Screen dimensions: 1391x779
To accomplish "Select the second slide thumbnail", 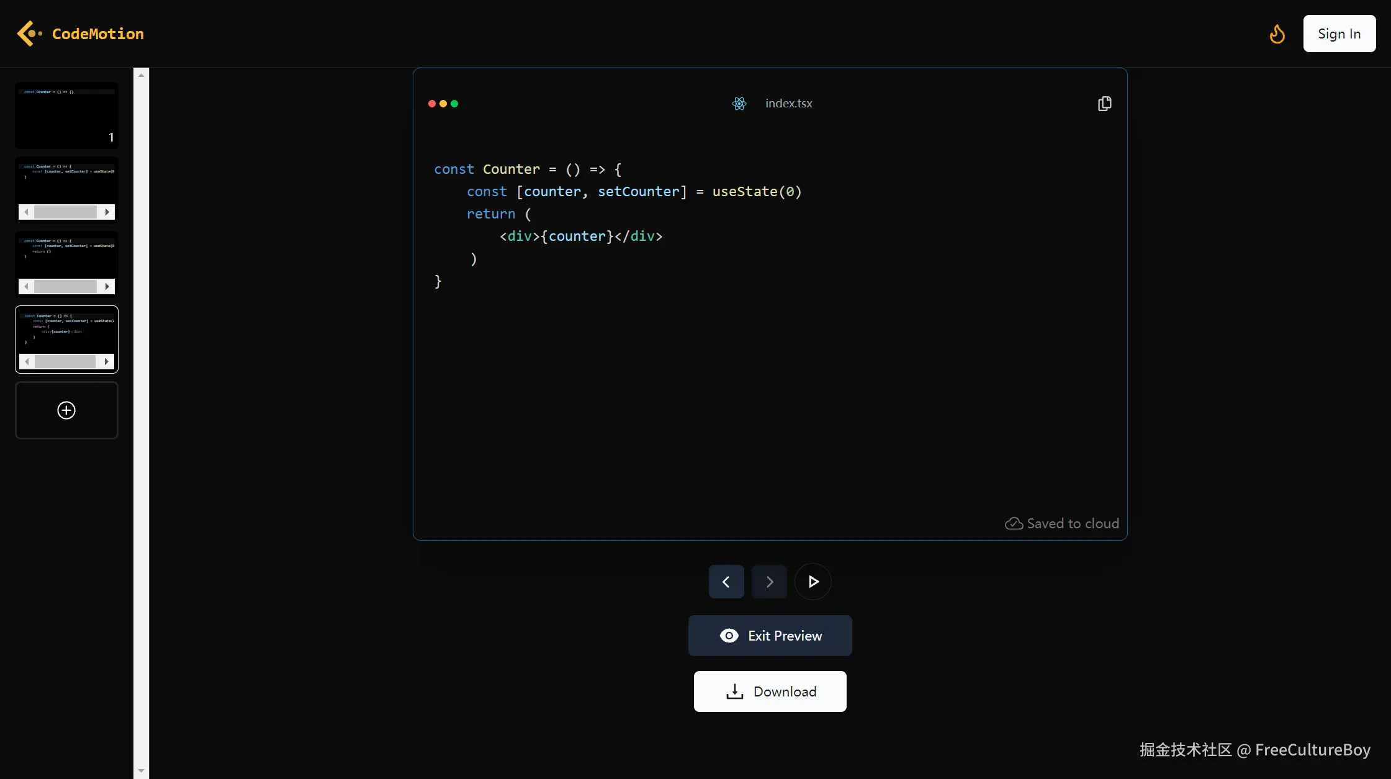I will (66, 183).
